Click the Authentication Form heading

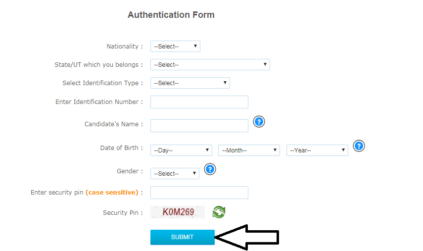click(171, 15)
